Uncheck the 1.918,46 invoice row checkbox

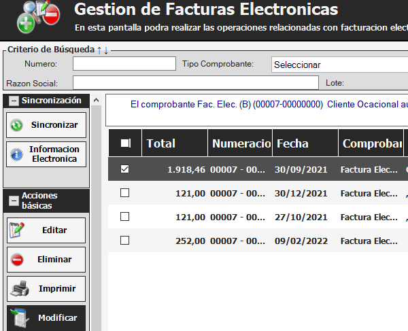coord(124,169)
